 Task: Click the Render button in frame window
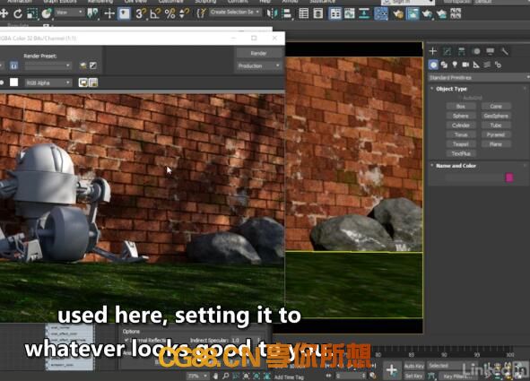[258, 53]
